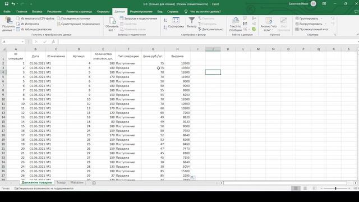Select column H header
The height and width of the screenshot is (202, 359).
(x=177, y=49)
